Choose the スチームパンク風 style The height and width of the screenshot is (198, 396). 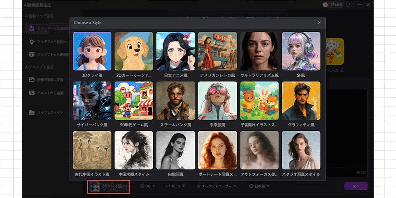point(176,100)
